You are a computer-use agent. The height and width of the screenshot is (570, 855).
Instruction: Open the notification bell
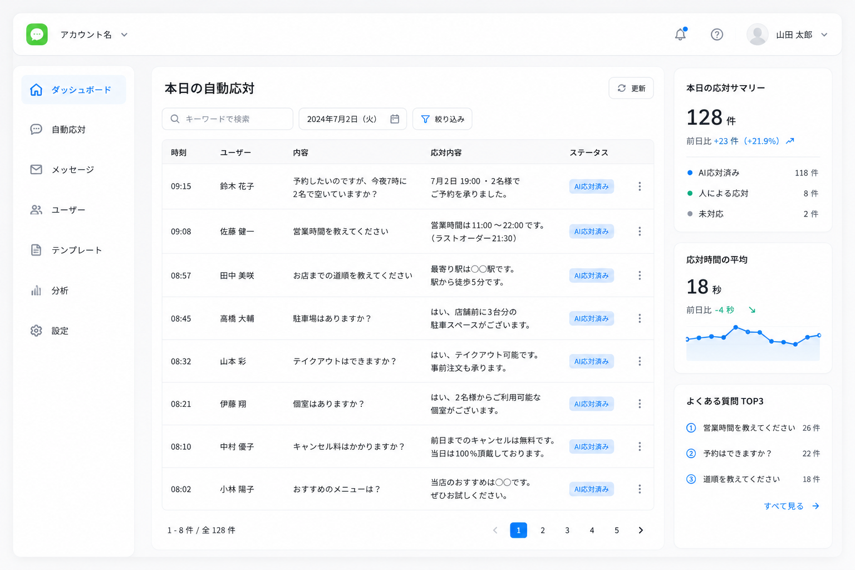click(680, 35)
